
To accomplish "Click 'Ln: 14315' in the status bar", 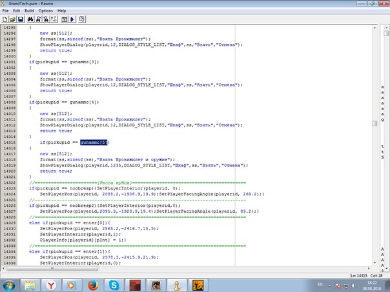I will coord(358,276).
